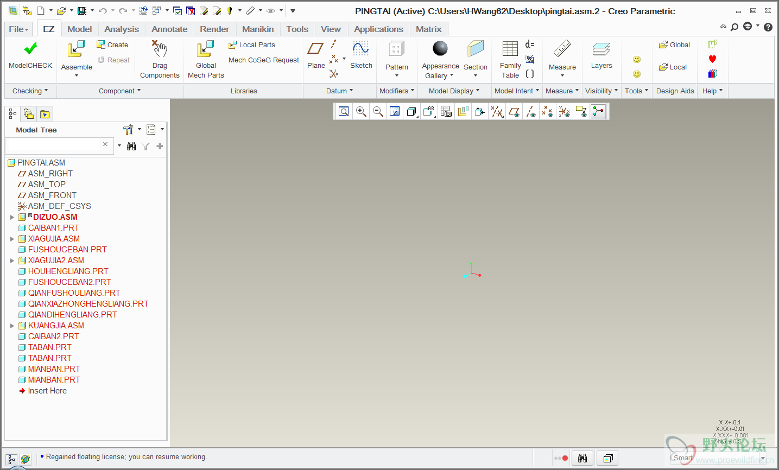Switch to the Manikin tab
779x470 pixels.
click(258, 29)
